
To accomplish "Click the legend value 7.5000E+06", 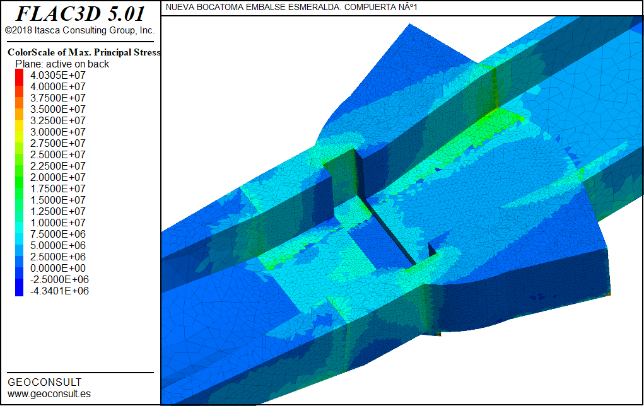I will [x=58, y=234].
